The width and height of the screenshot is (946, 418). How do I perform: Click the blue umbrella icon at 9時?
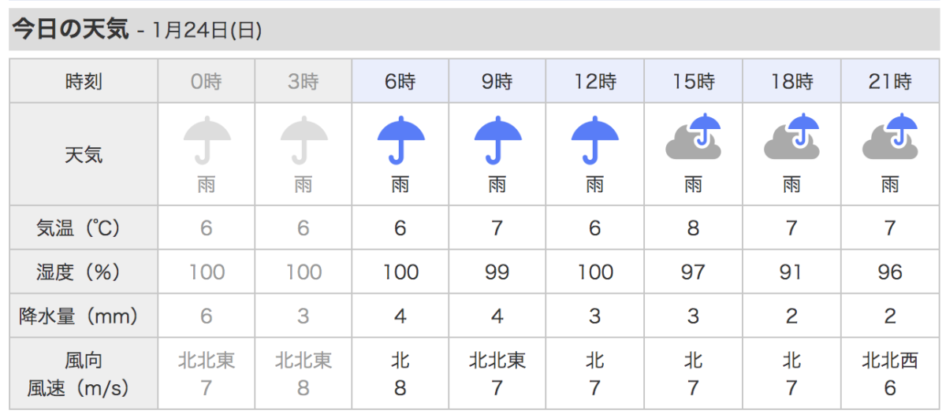(x=497, y=140)
